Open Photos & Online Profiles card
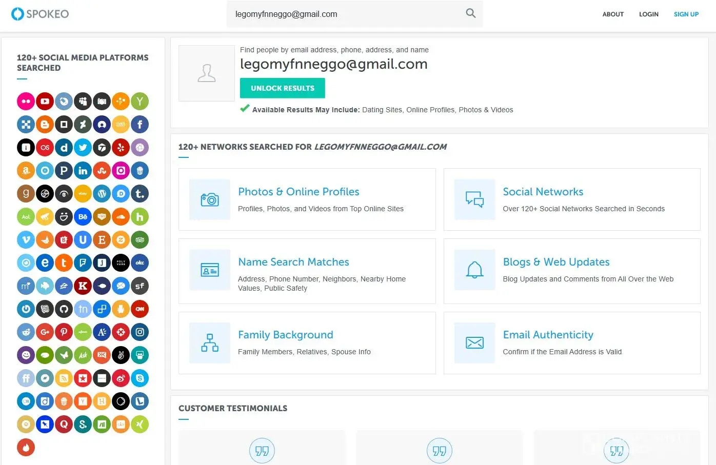The image size is (716, 465). click(307, 199)
